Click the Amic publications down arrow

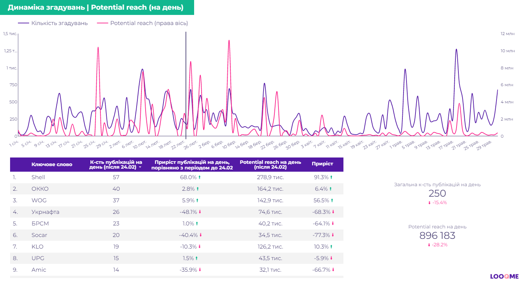[x=200, y=270]
